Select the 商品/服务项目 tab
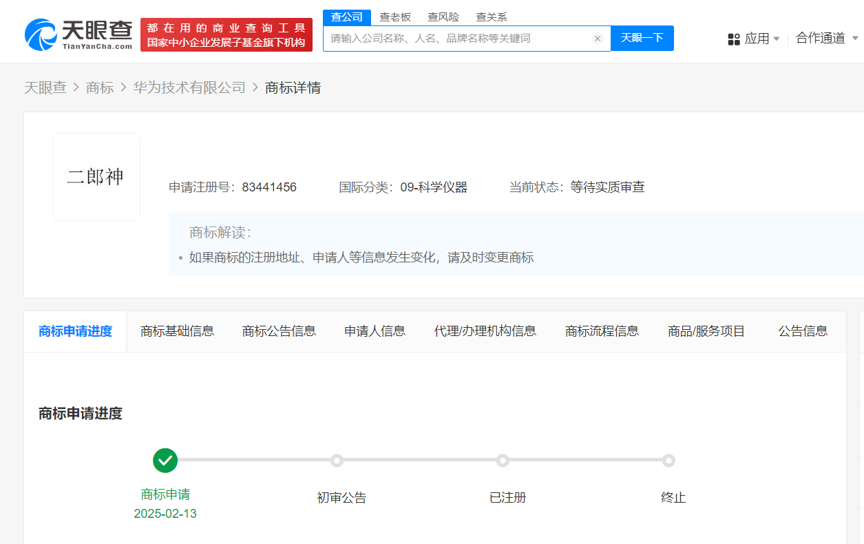The width and height of the screenshot is (864, 544). tap(706, 331)
